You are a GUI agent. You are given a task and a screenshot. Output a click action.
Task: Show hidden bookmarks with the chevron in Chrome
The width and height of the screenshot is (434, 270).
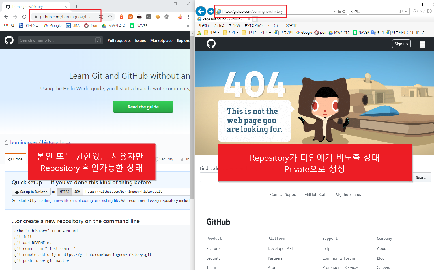(x=188, y=25)
